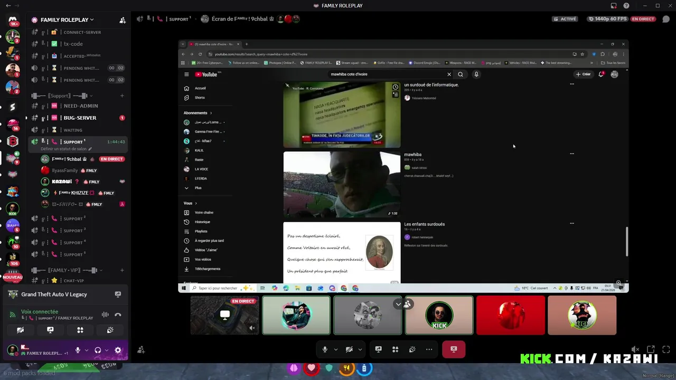Open user settings gear icon
The width and height of the screenshot is (676, 380).
[118, 350]
